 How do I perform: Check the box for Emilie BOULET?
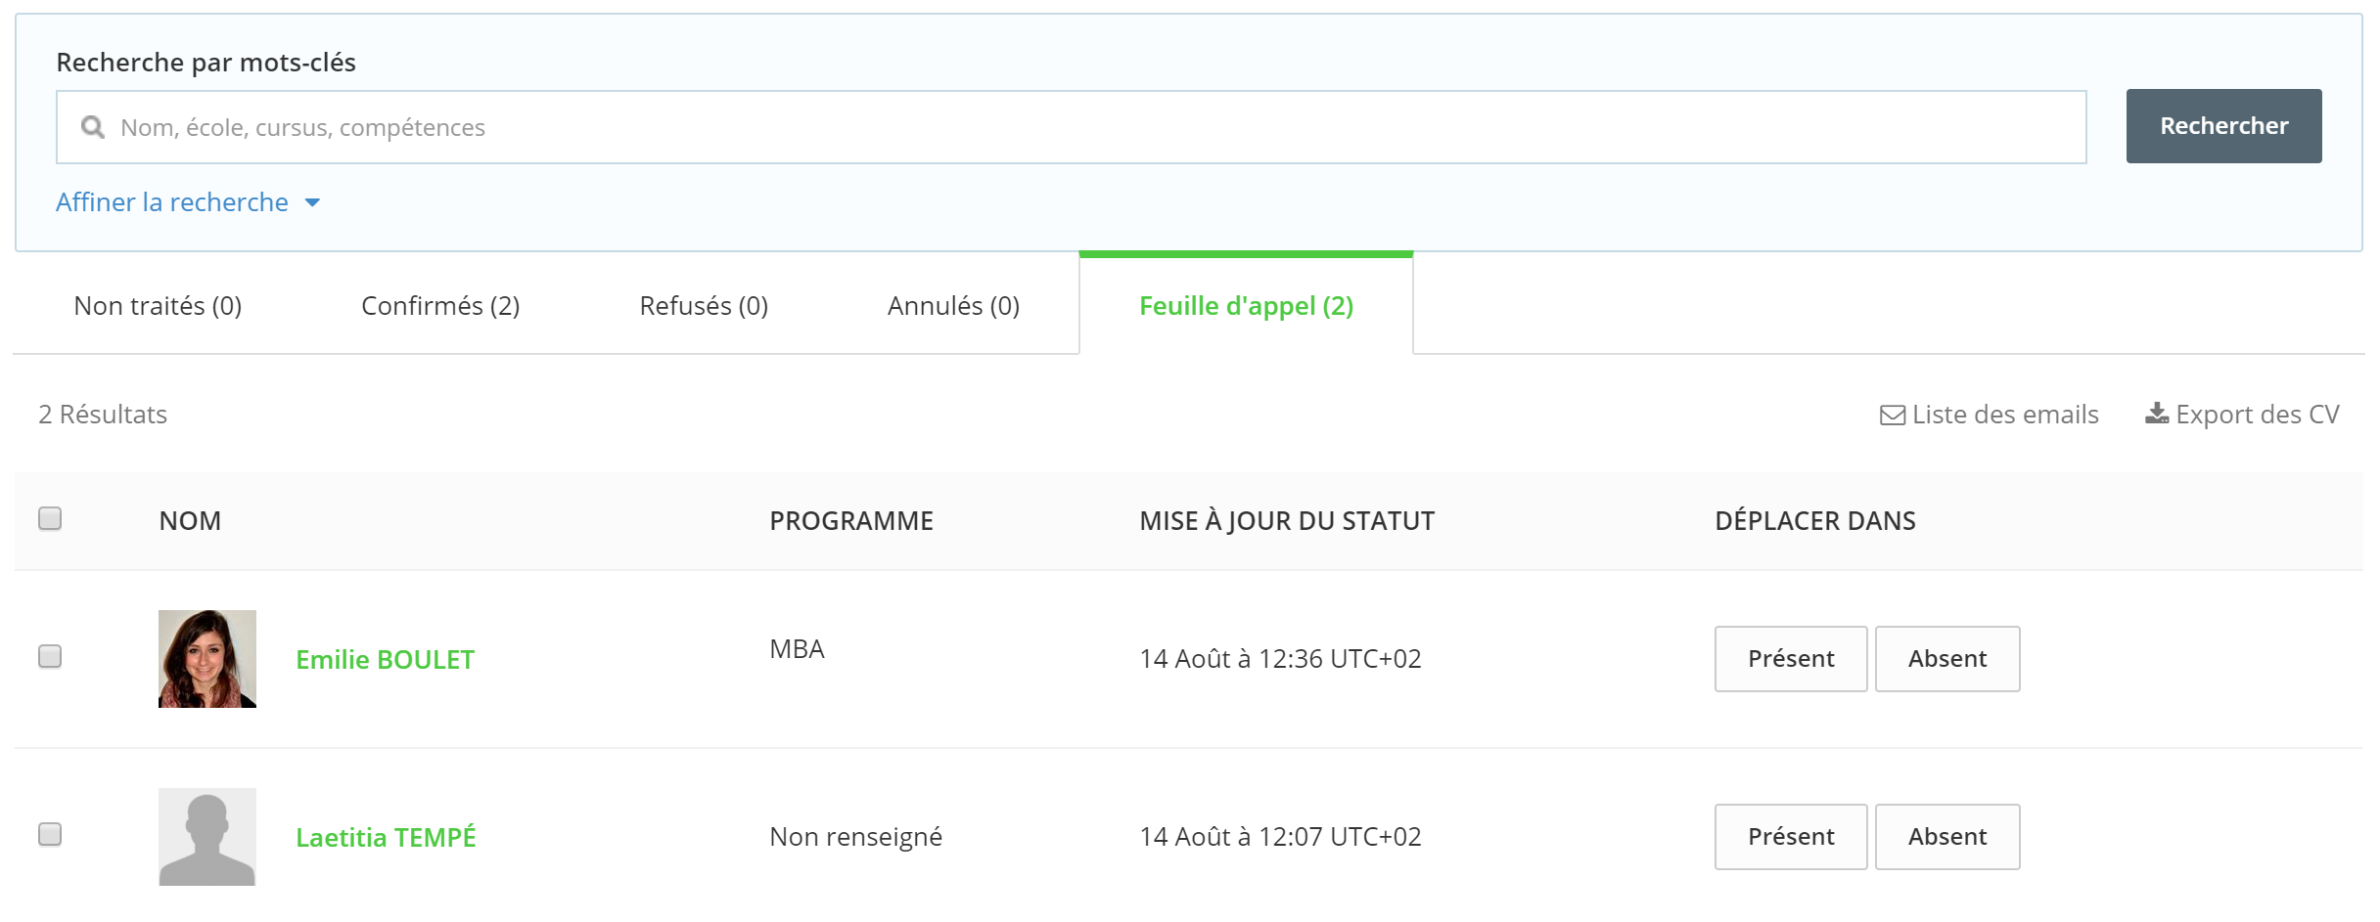50,656
